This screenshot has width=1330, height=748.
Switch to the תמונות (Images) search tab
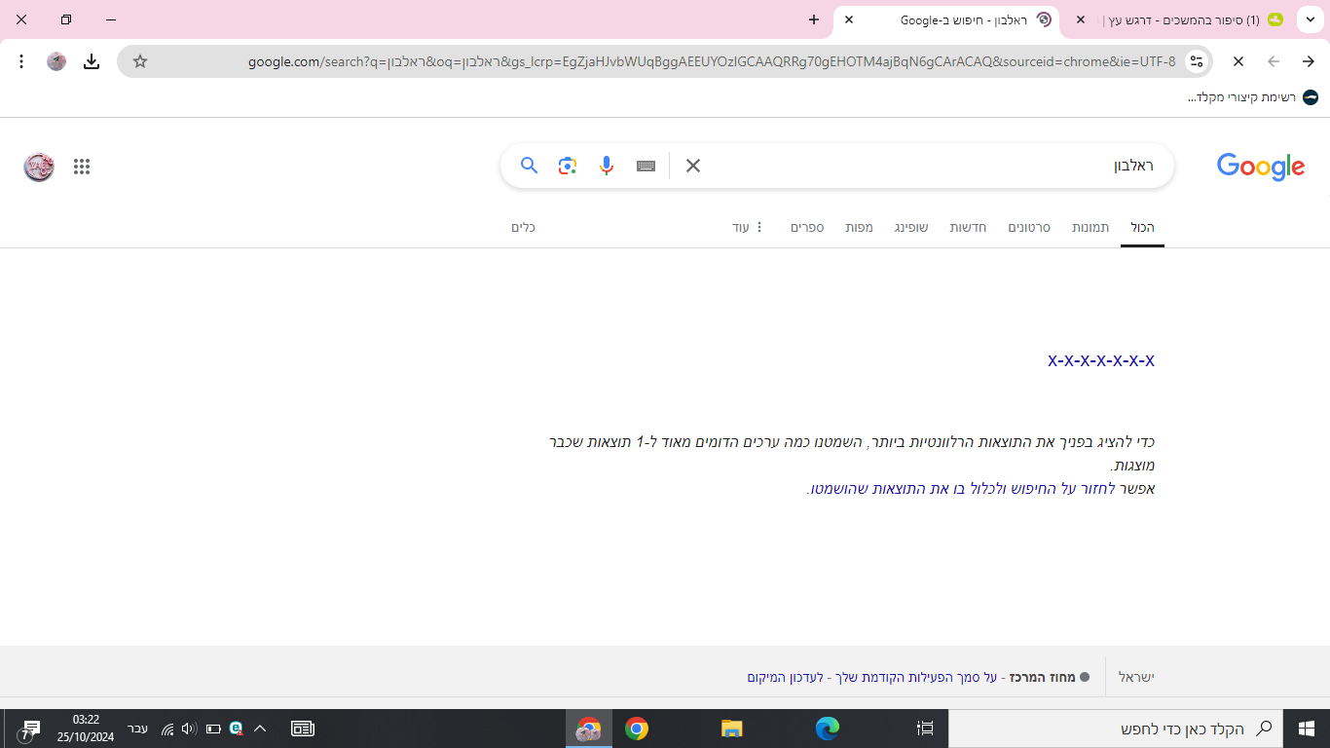(x=1090, y=227)
